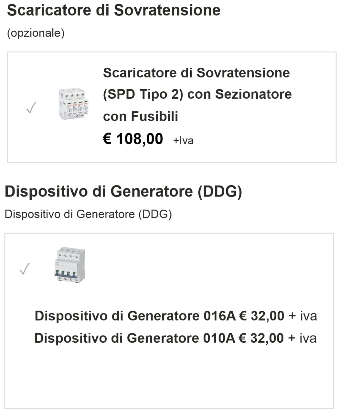Click "+ iva" at the end of the 016A line
Screen dimensions: 339x413
[x=302, y=316]
